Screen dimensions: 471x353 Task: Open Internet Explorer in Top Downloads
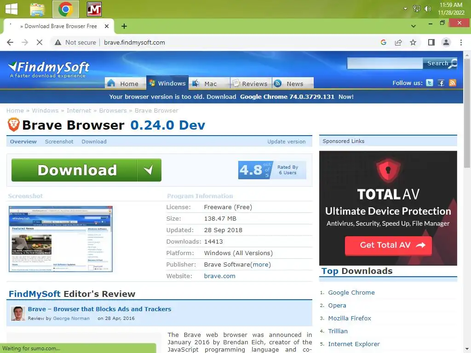(354, 344)
